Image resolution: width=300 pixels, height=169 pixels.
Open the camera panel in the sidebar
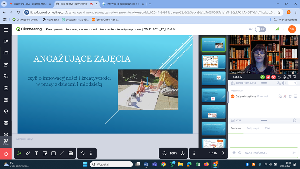click(x=6, y=41)
